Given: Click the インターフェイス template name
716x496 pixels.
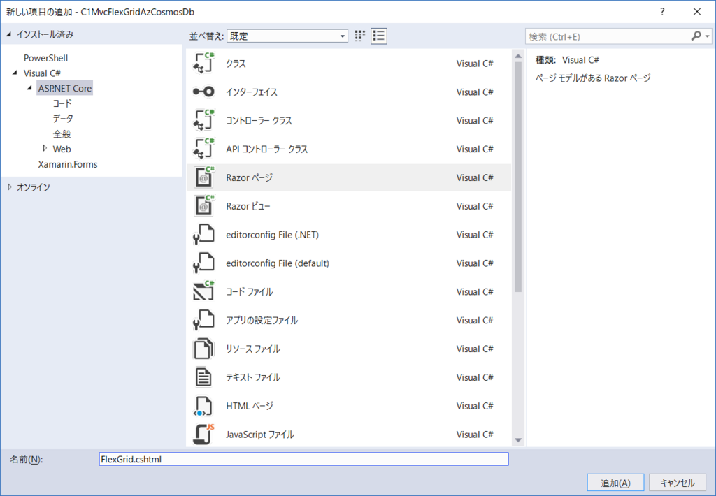Looking at the screenshot, I should click(252, 92).
